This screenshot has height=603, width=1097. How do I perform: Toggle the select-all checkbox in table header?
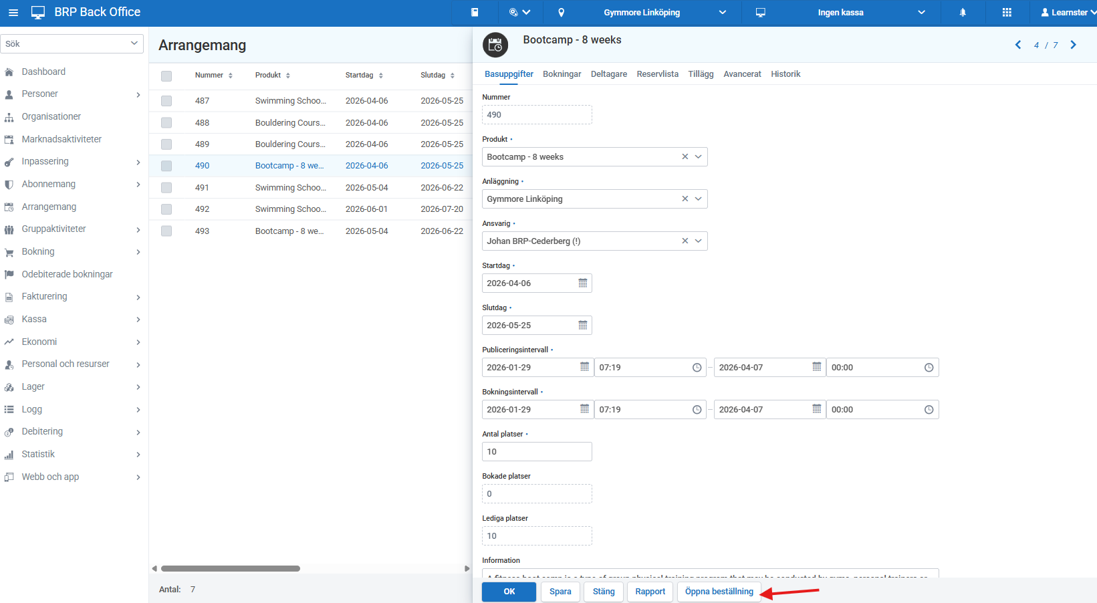click(166, 76)
